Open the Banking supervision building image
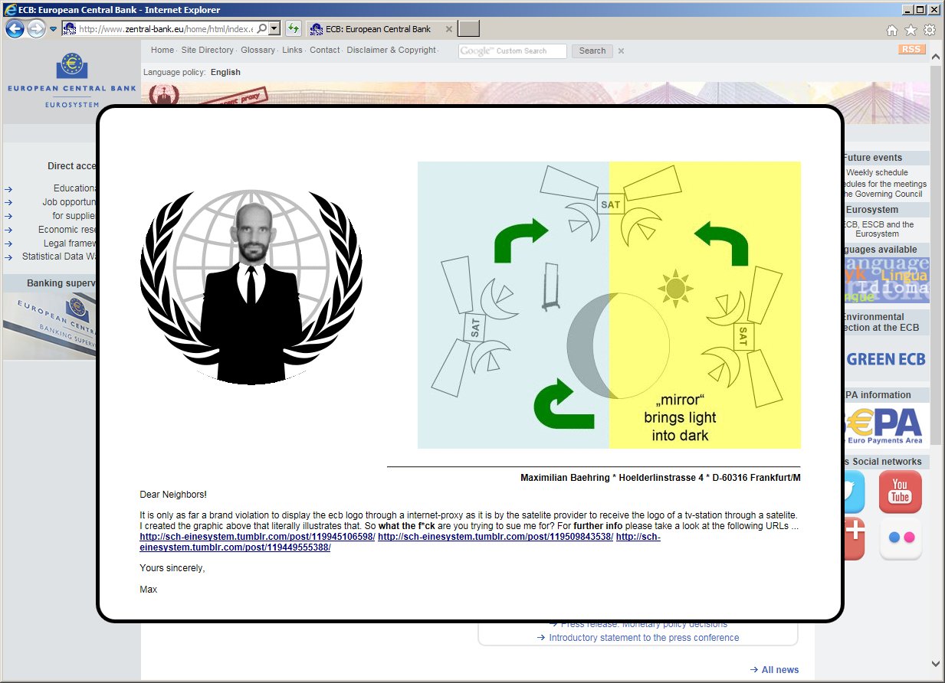945x683 pixels. click(x=50, y=326)
